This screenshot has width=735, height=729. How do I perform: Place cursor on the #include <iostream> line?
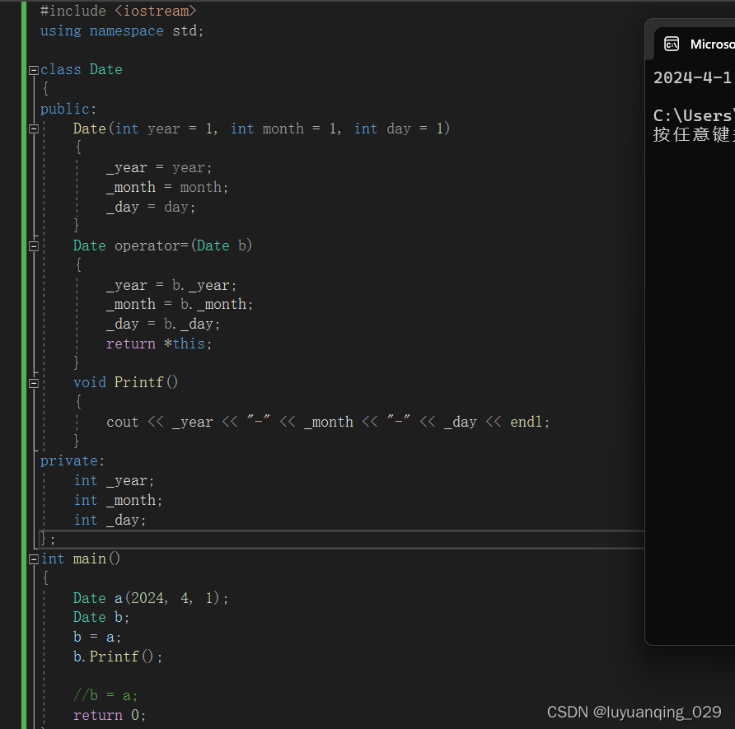tap(115, 11)
